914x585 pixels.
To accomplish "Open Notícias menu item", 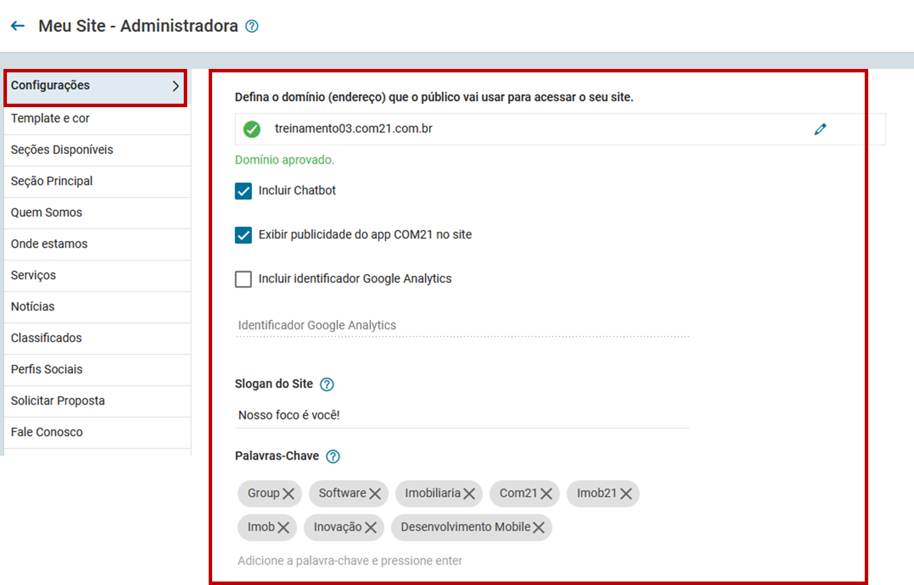I will coord(97,306).
